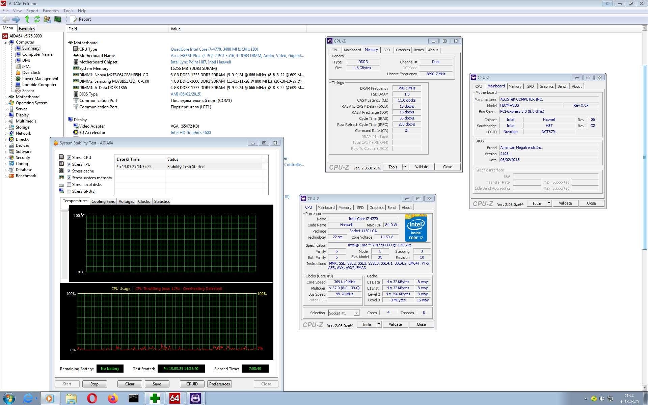Click the Intel Core i7 logo
Screen dimensions: 648x405
coord(416,228)
